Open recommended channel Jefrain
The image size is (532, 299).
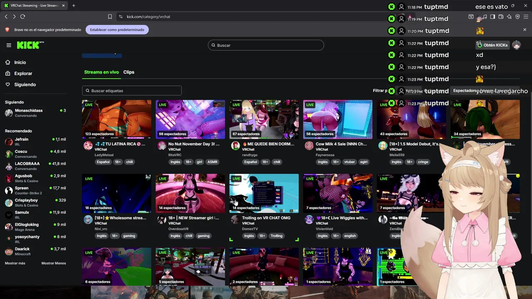point(35,142)
